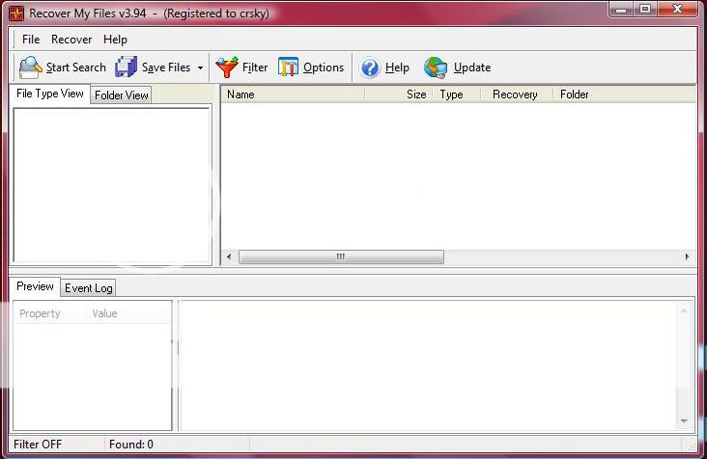Open the File menu
This screenshot has width=707, height=459.
coord(31,40)
